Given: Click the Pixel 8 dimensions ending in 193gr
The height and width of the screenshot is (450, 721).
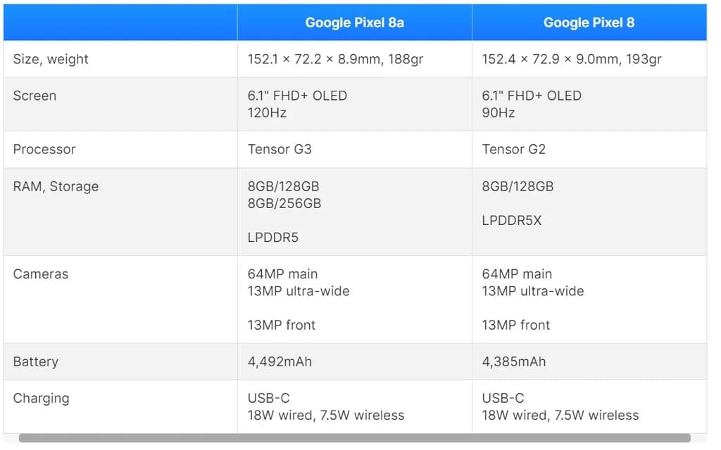Looking at the screenshot, I should click(x=572, y=59).
